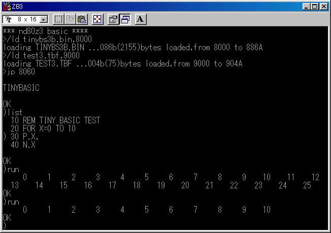Click the dropdown arrow beside font size
Viewport: 331px width, 233px height.
click(43, 19)
